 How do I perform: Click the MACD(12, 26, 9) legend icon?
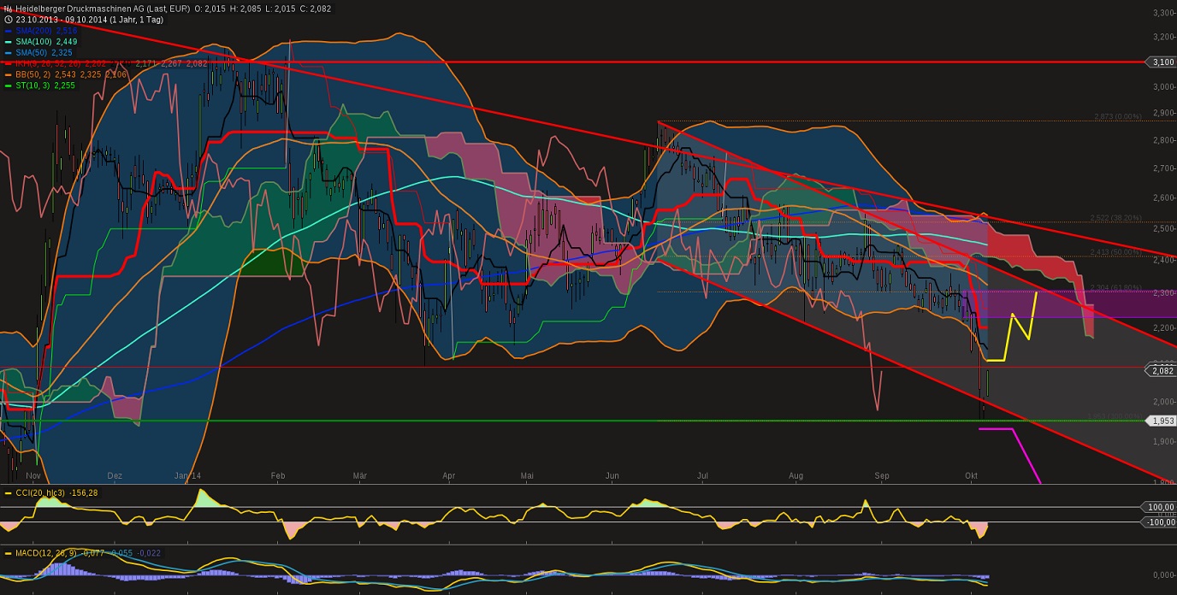tap(8, 553)
